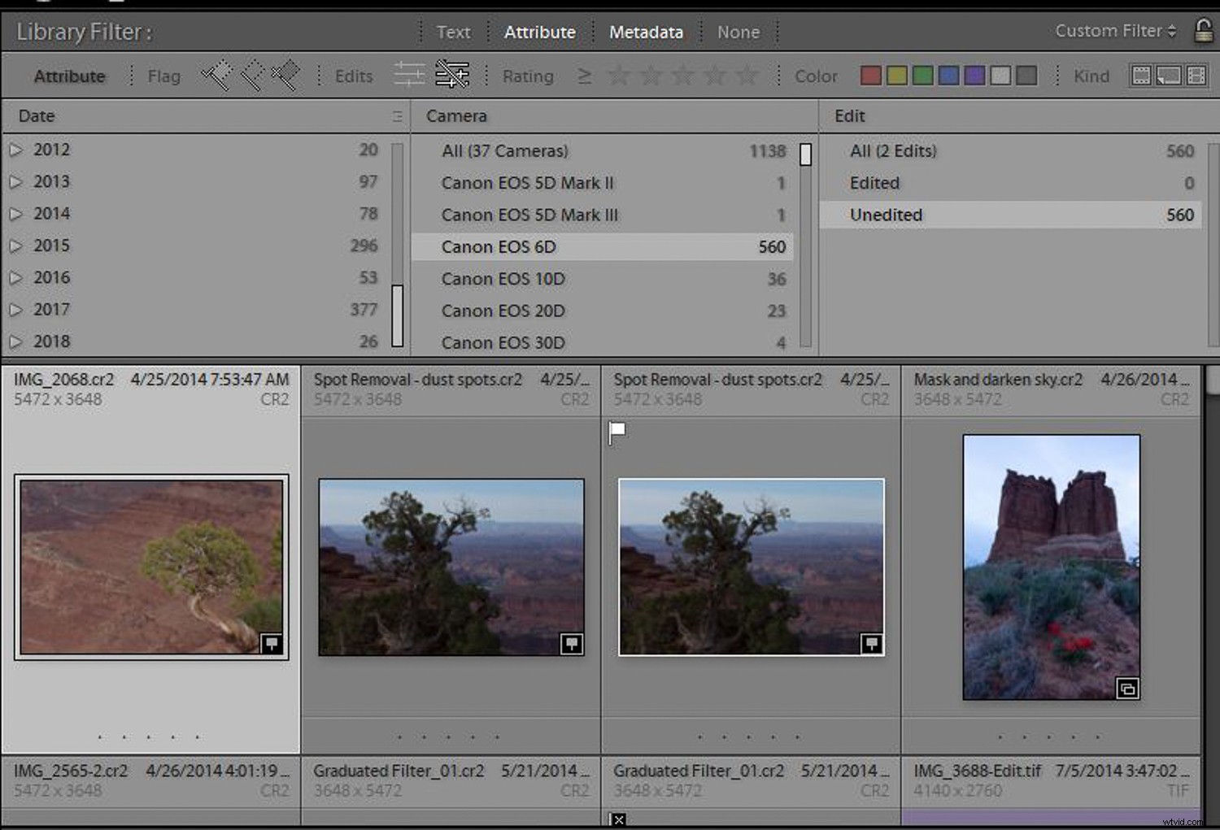Image resolution: width=1220 pixels, height=830 pixels.
Task: Switch to the Metadata filter tab
Action: (646, 32)
